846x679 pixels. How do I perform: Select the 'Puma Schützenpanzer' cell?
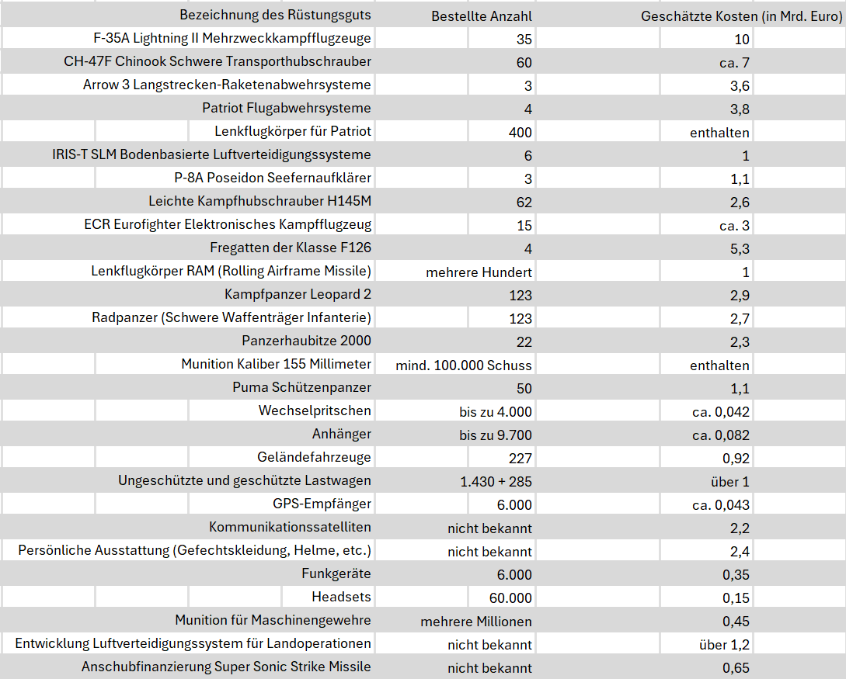[x=301, y=387]
